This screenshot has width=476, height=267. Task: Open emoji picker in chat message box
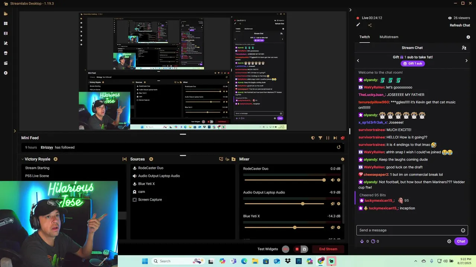[x=463, y=230]
